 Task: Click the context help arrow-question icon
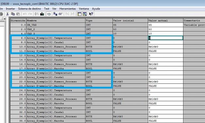point(91,14)
